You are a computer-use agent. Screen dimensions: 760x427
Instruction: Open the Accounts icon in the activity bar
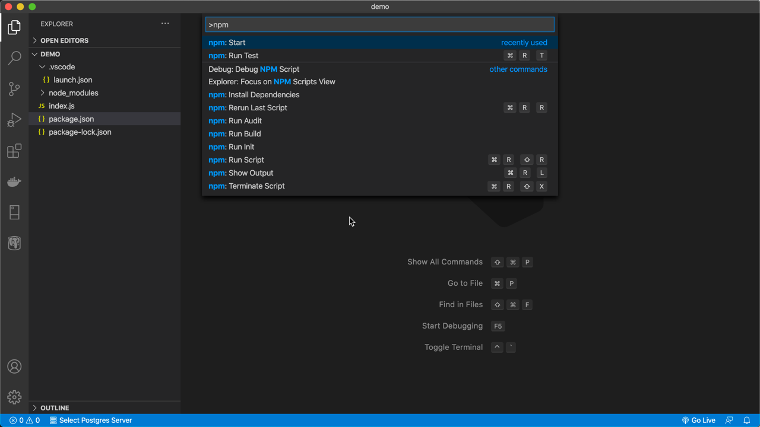tap(14, 367)
